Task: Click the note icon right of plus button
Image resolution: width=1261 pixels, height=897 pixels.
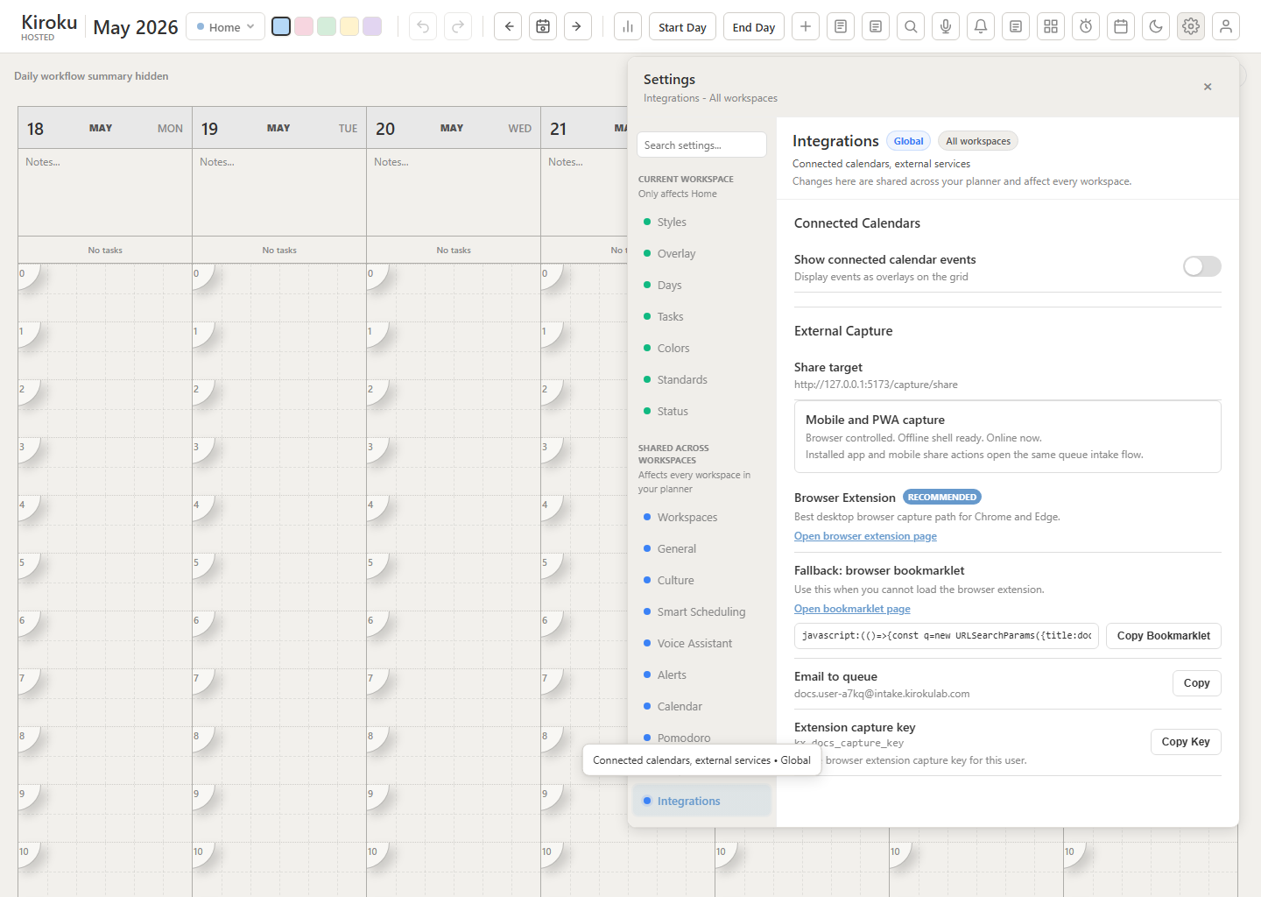Action: pos(841,26)
